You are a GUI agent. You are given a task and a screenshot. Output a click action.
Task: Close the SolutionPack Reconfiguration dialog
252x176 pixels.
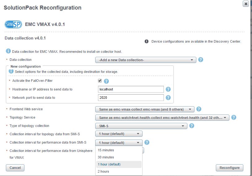(x=246, y=4)
